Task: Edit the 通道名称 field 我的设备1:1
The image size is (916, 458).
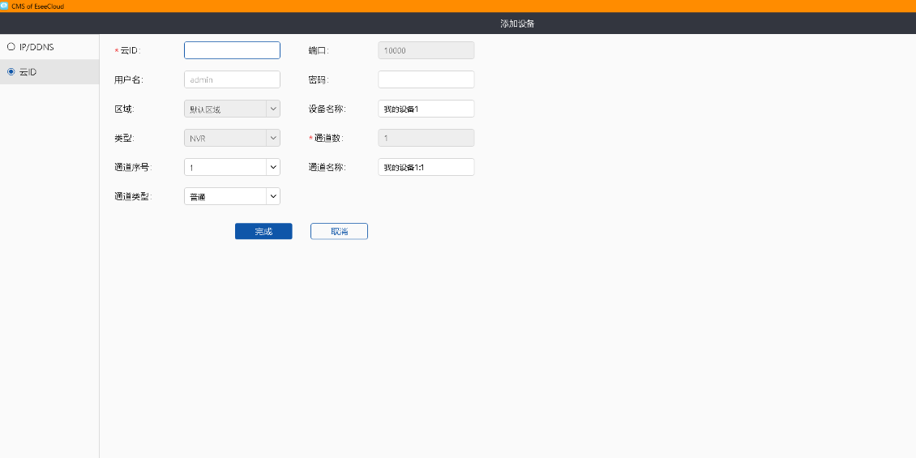Action: click(426, 167)
